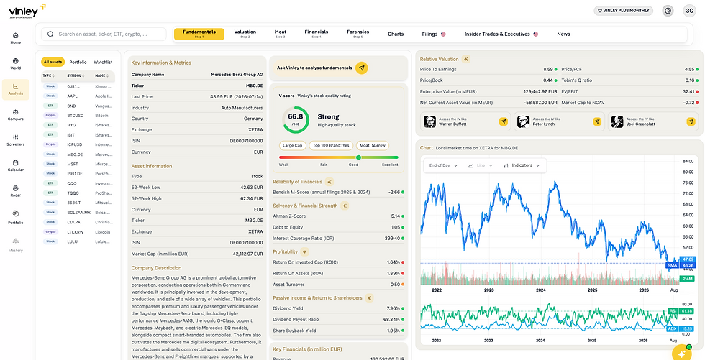The width and height of the screenshot is (705, 360).
Task: Open the 3C user avatar menu
Action: 689,11
